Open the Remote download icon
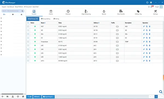164x99 pixels. [104, 11]
